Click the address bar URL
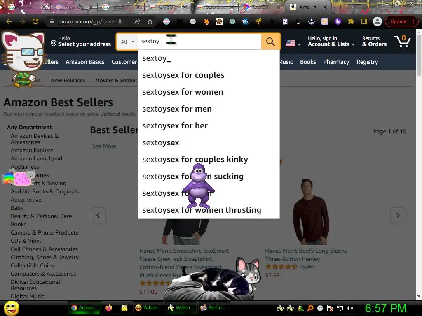Image resolution: width=422 pixels, height=316 pixels. [93, 21]
